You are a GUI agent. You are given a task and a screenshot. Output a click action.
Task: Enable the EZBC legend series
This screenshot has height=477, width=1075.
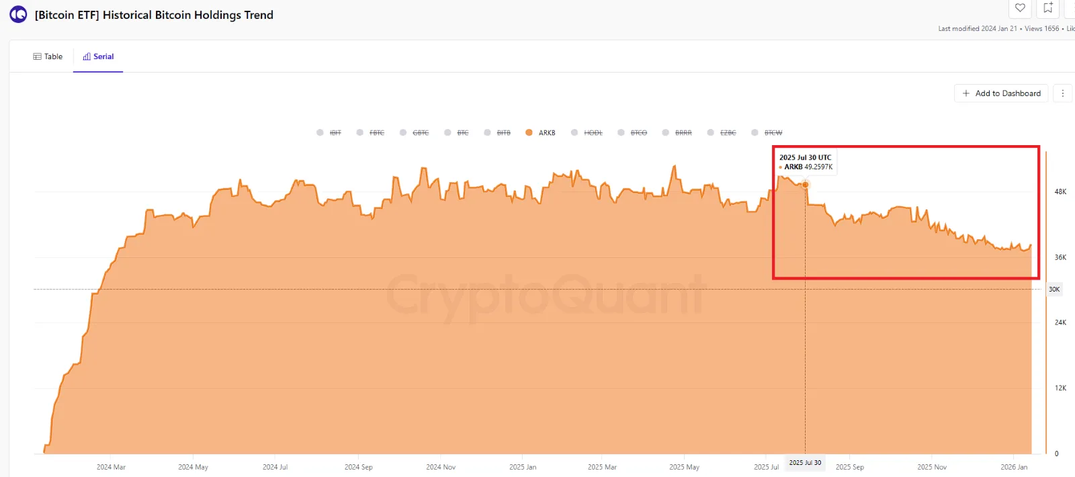coord(728,133)
